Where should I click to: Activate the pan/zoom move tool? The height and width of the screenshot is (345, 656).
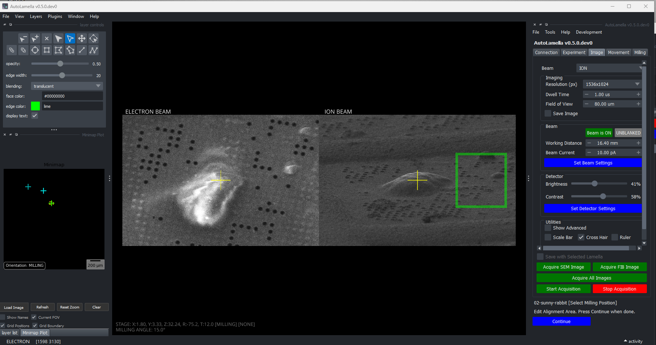[82, 38]
